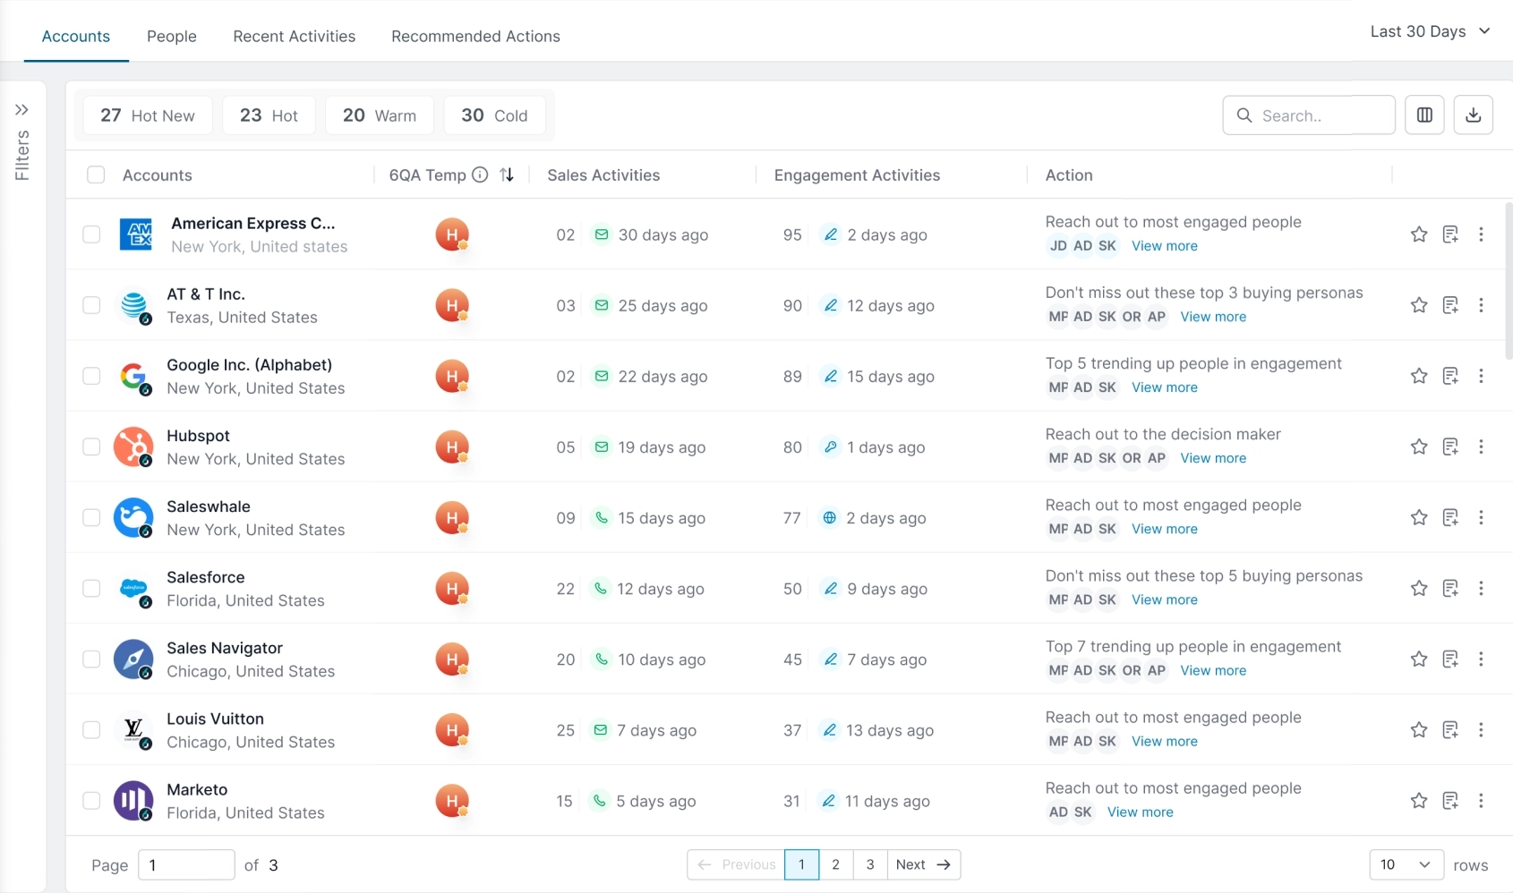Go to page 2

point(835,864)
